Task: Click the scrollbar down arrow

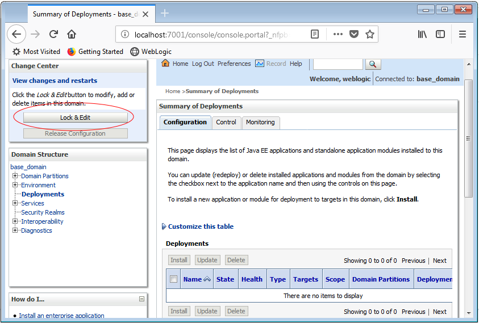Action: click(x=469, y=313)
